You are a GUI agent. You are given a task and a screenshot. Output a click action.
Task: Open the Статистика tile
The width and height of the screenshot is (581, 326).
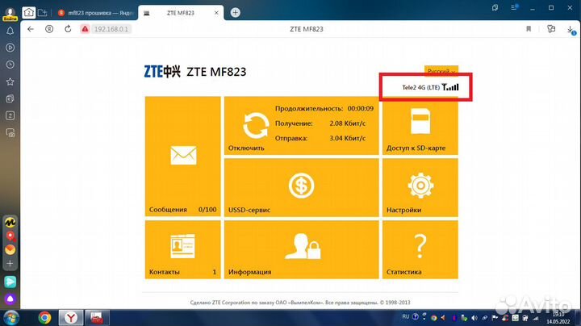(420, 249)
